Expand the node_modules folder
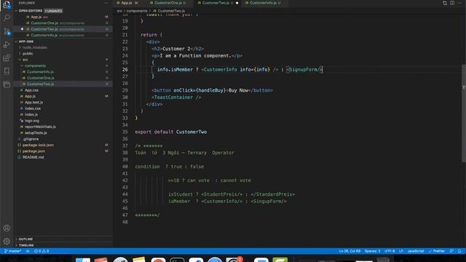Screen dimensions: 466x262 34,47
